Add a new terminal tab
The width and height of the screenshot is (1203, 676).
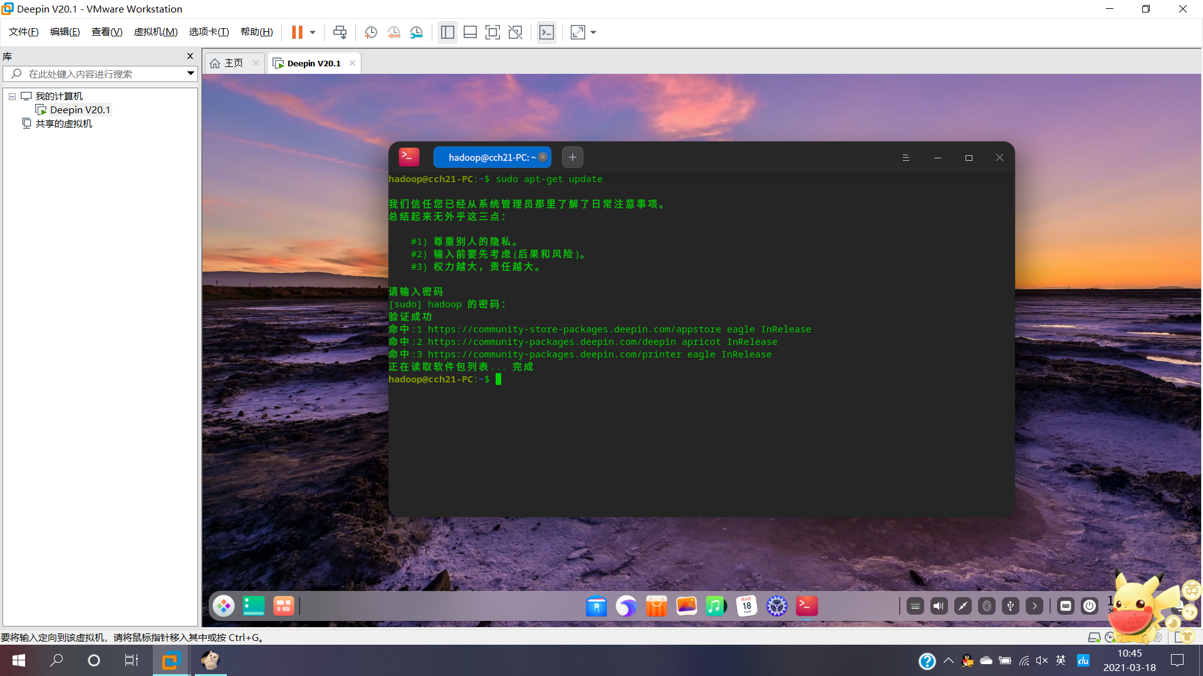point(572,157)
